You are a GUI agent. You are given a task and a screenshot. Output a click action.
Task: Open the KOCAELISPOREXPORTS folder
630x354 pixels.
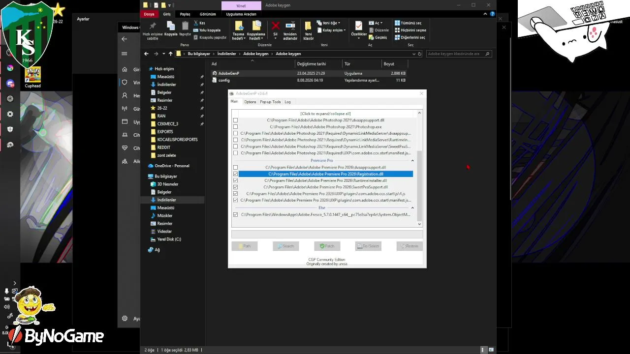coord(177,140)
